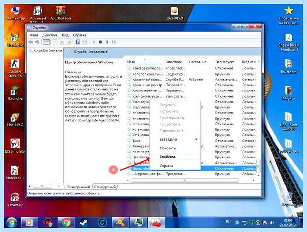Open the Бандикам desktop shortcut

click(x=15, y=199)
